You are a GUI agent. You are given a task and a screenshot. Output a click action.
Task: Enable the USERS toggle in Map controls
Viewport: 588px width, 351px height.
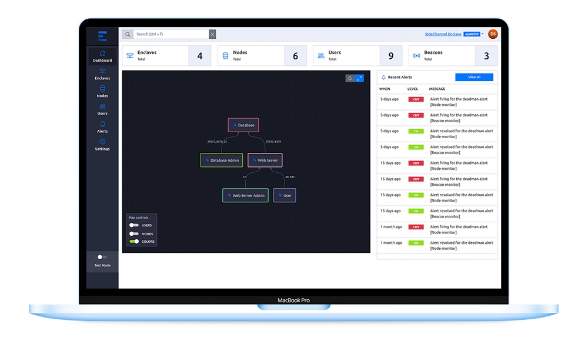135,225
